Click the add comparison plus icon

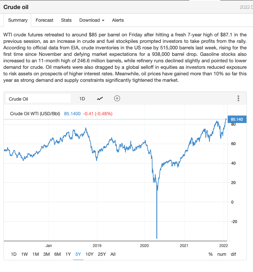click(117, 98)
